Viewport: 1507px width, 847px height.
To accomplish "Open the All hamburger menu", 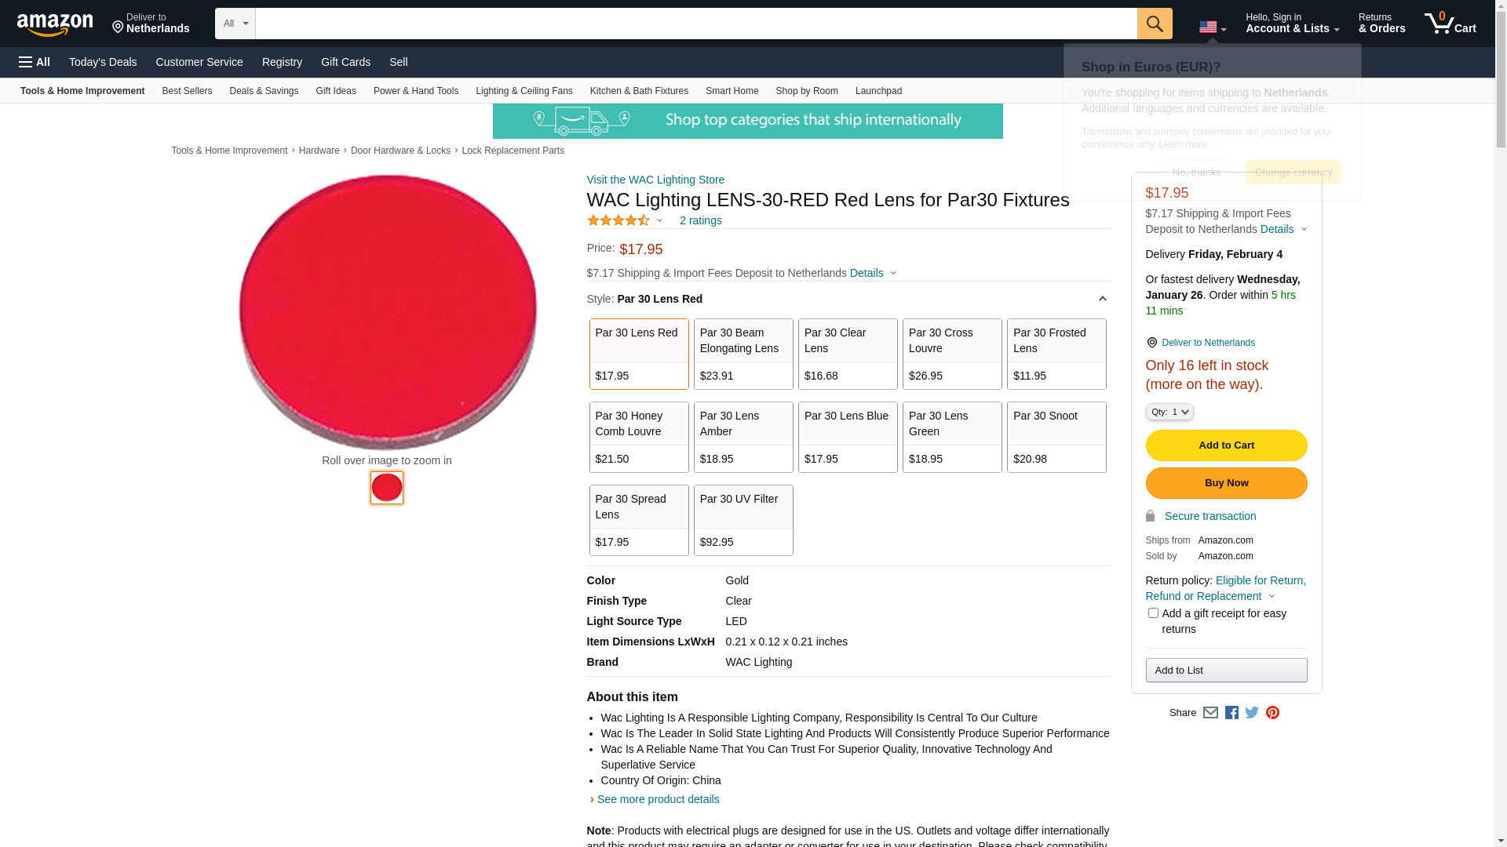I will pos(35,62).
